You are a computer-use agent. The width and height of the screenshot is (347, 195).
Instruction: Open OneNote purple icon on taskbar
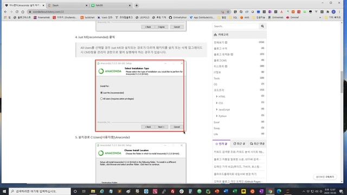coord(261,191)
